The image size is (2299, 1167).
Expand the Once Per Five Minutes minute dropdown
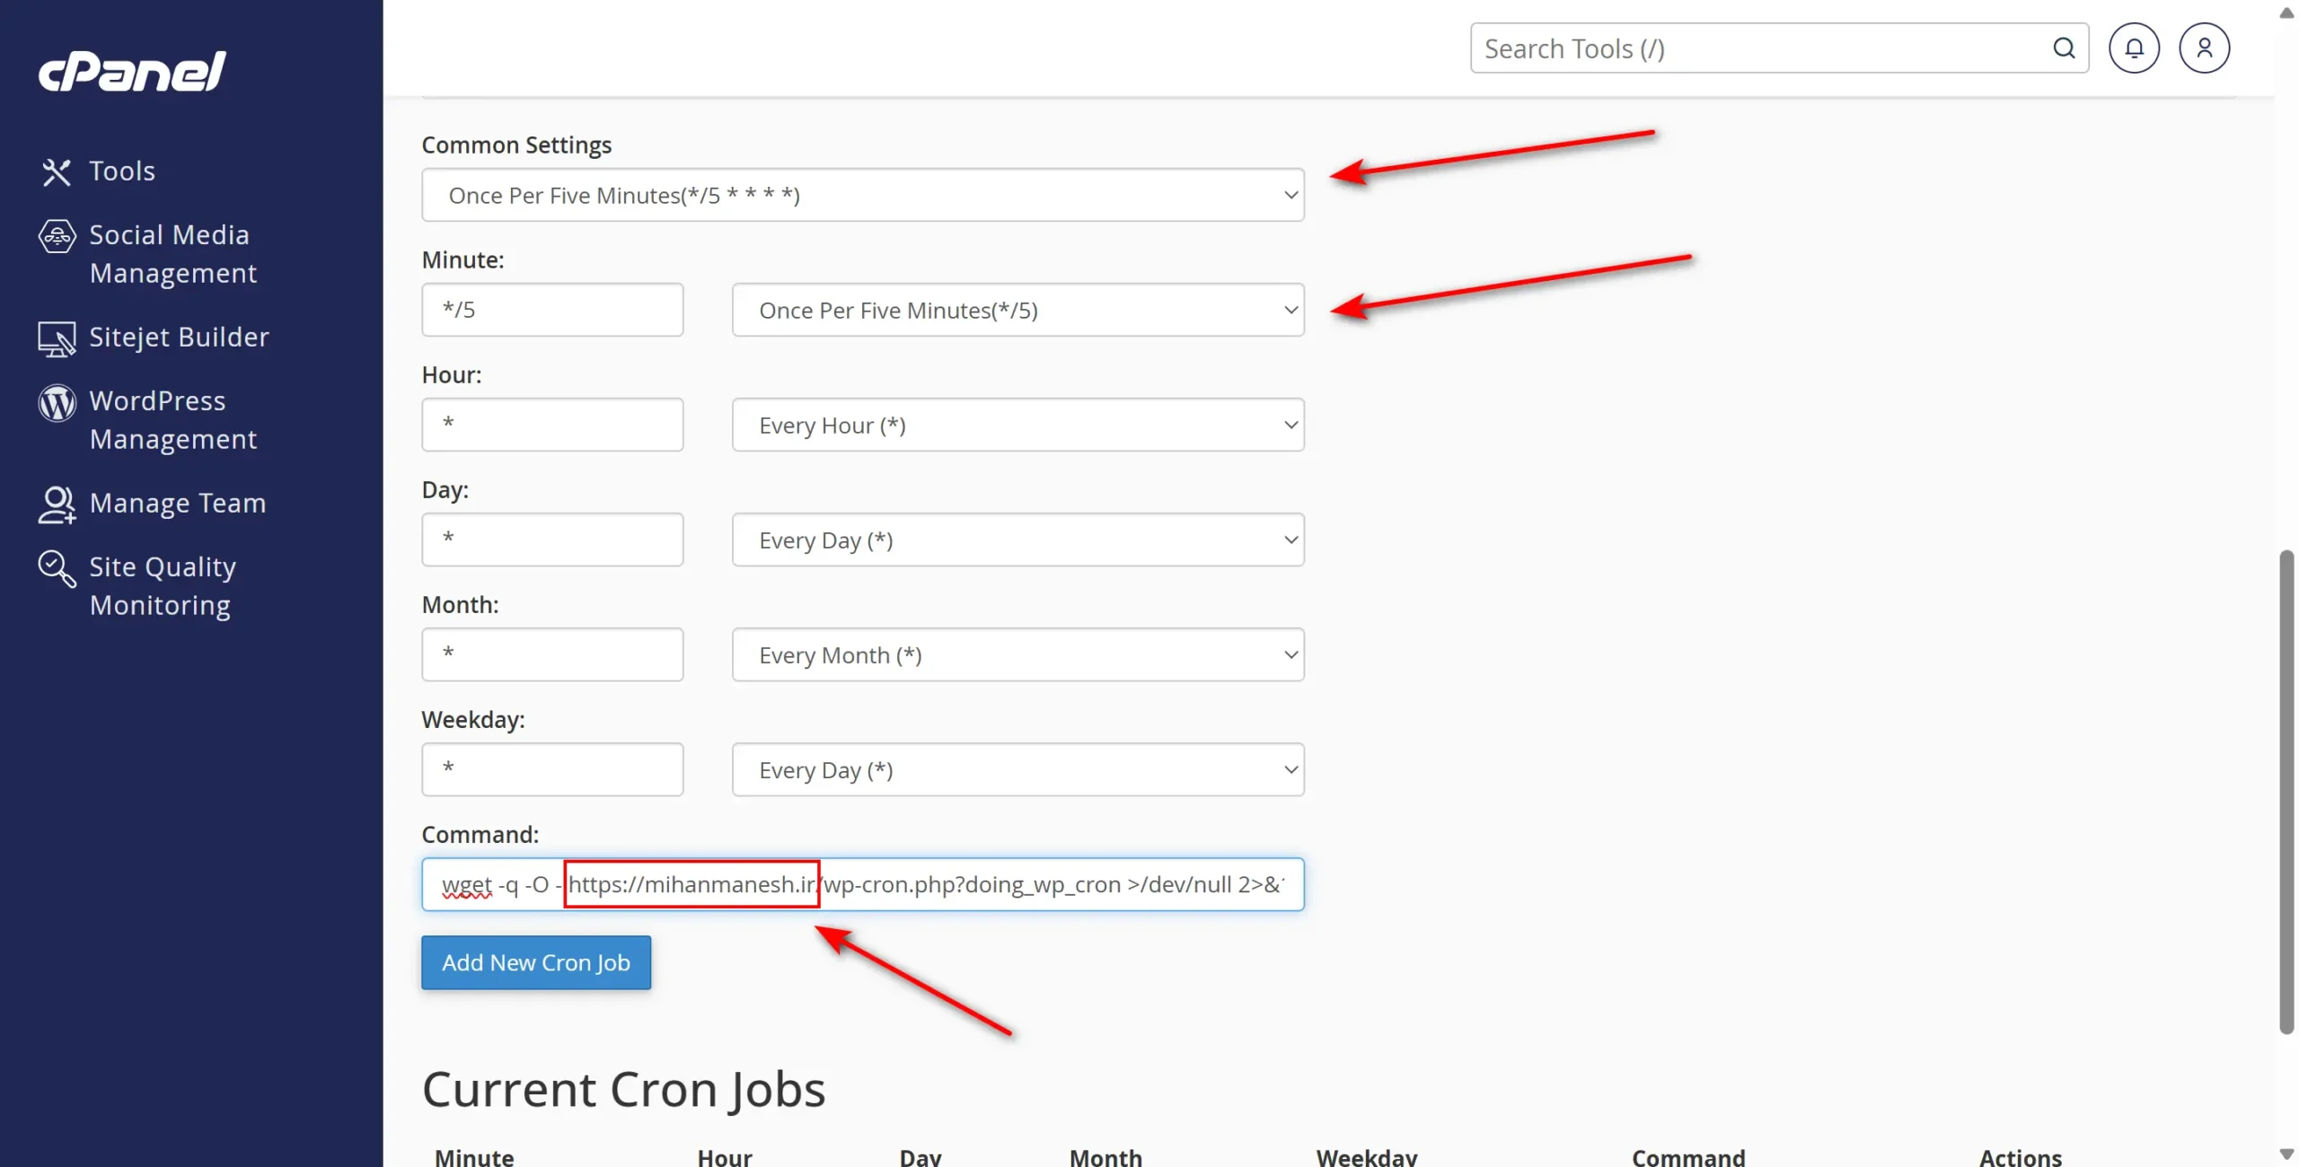coord(1017,310)
